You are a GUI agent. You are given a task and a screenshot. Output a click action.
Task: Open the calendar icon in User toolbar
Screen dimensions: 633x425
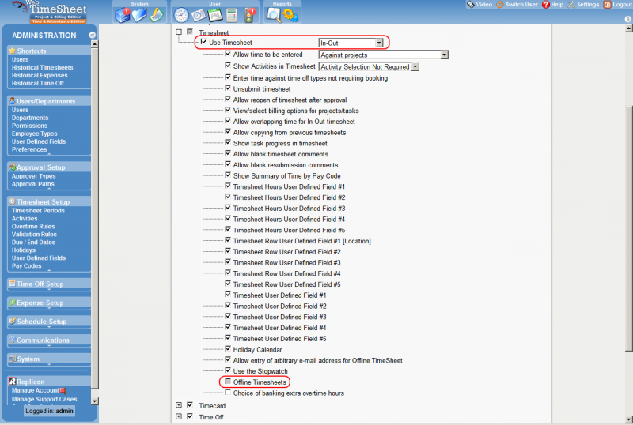[215, 15]
